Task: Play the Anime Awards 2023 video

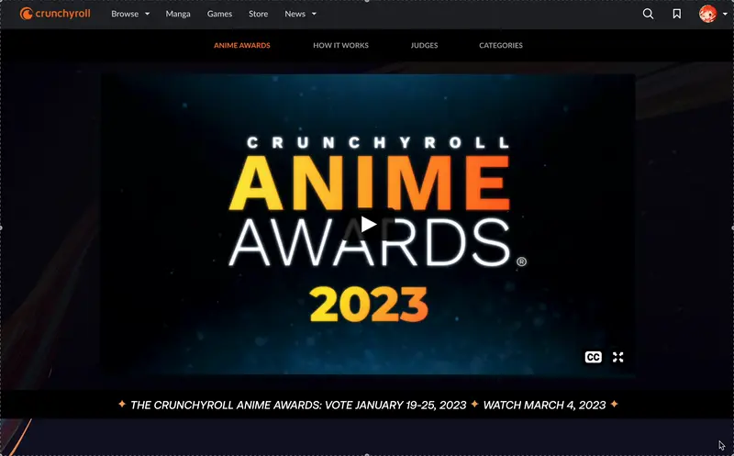Action: click(369, 224)
